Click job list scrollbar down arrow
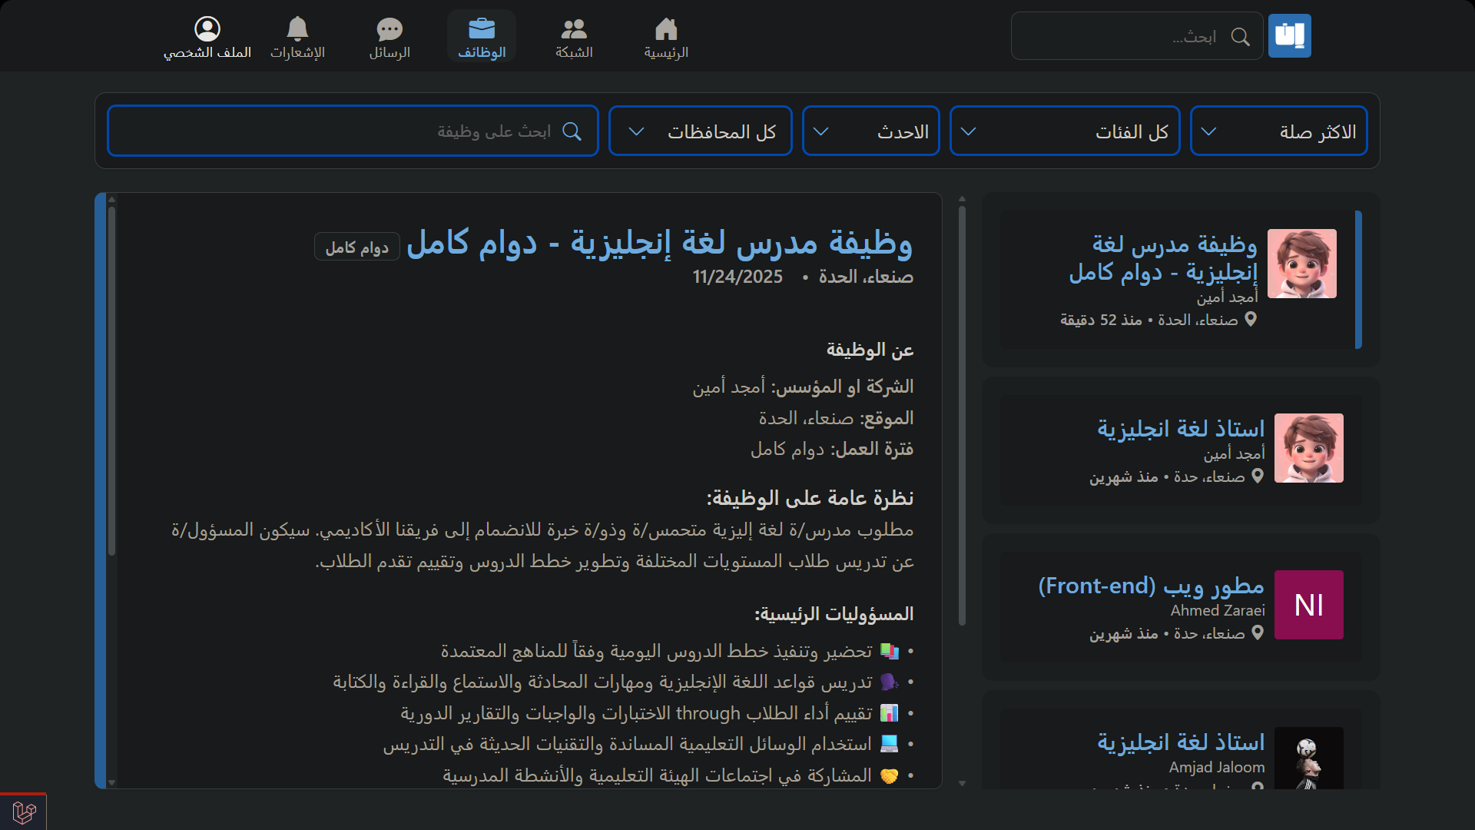Viewport: 1475px width, 830px height. pyautogui.click(x=962, y=783)
